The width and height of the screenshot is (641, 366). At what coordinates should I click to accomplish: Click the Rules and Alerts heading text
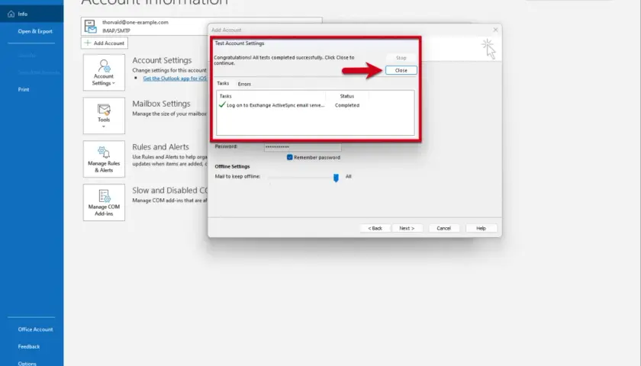pyautogui.click(x=160, y=147)
